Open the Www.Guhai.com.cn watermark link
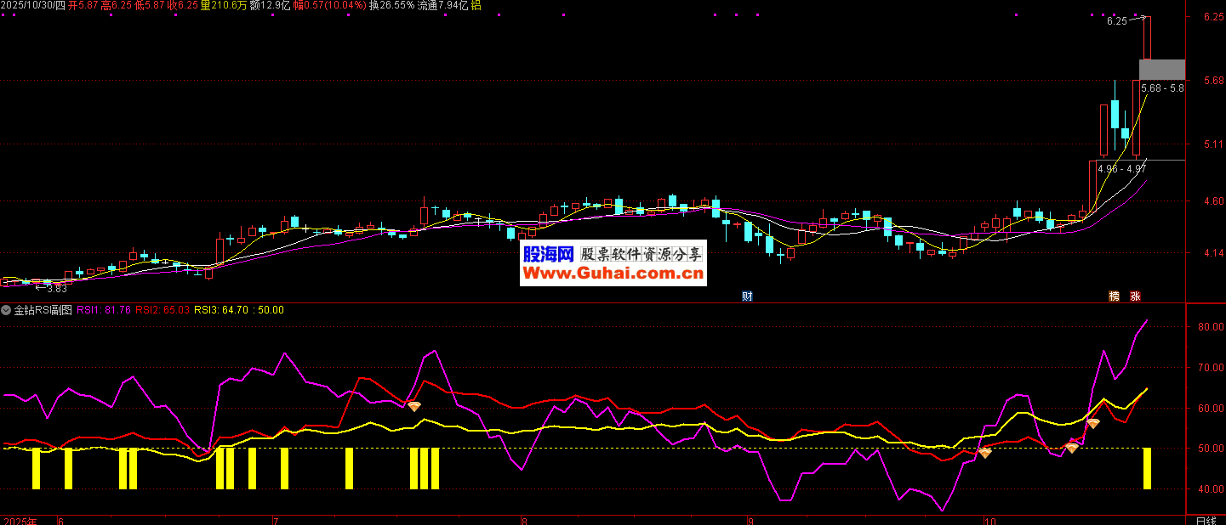This screenshot has width=1226, height=525. click(613, 274)
